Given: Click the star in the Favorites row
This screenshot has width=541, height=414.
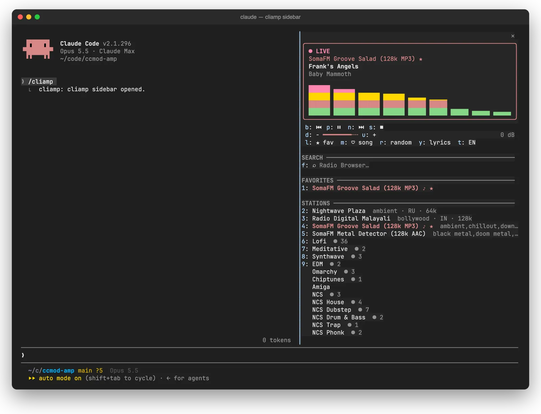Looking at the screenshot, I should click(431, 188).
